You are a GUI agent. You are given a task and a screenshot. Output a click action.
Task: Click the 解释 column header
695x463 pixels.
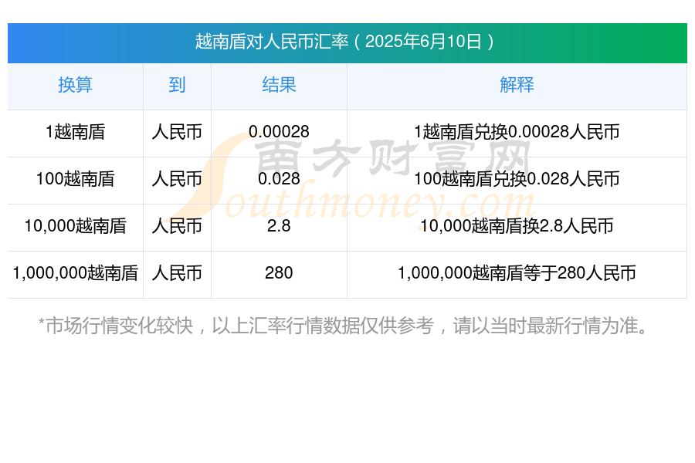[517, 85]
